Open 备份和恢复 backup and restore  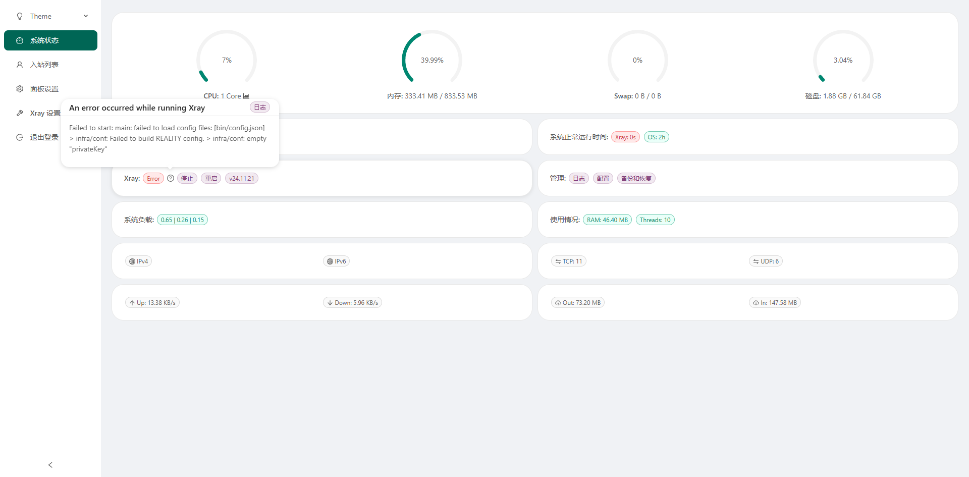(636, 178)
